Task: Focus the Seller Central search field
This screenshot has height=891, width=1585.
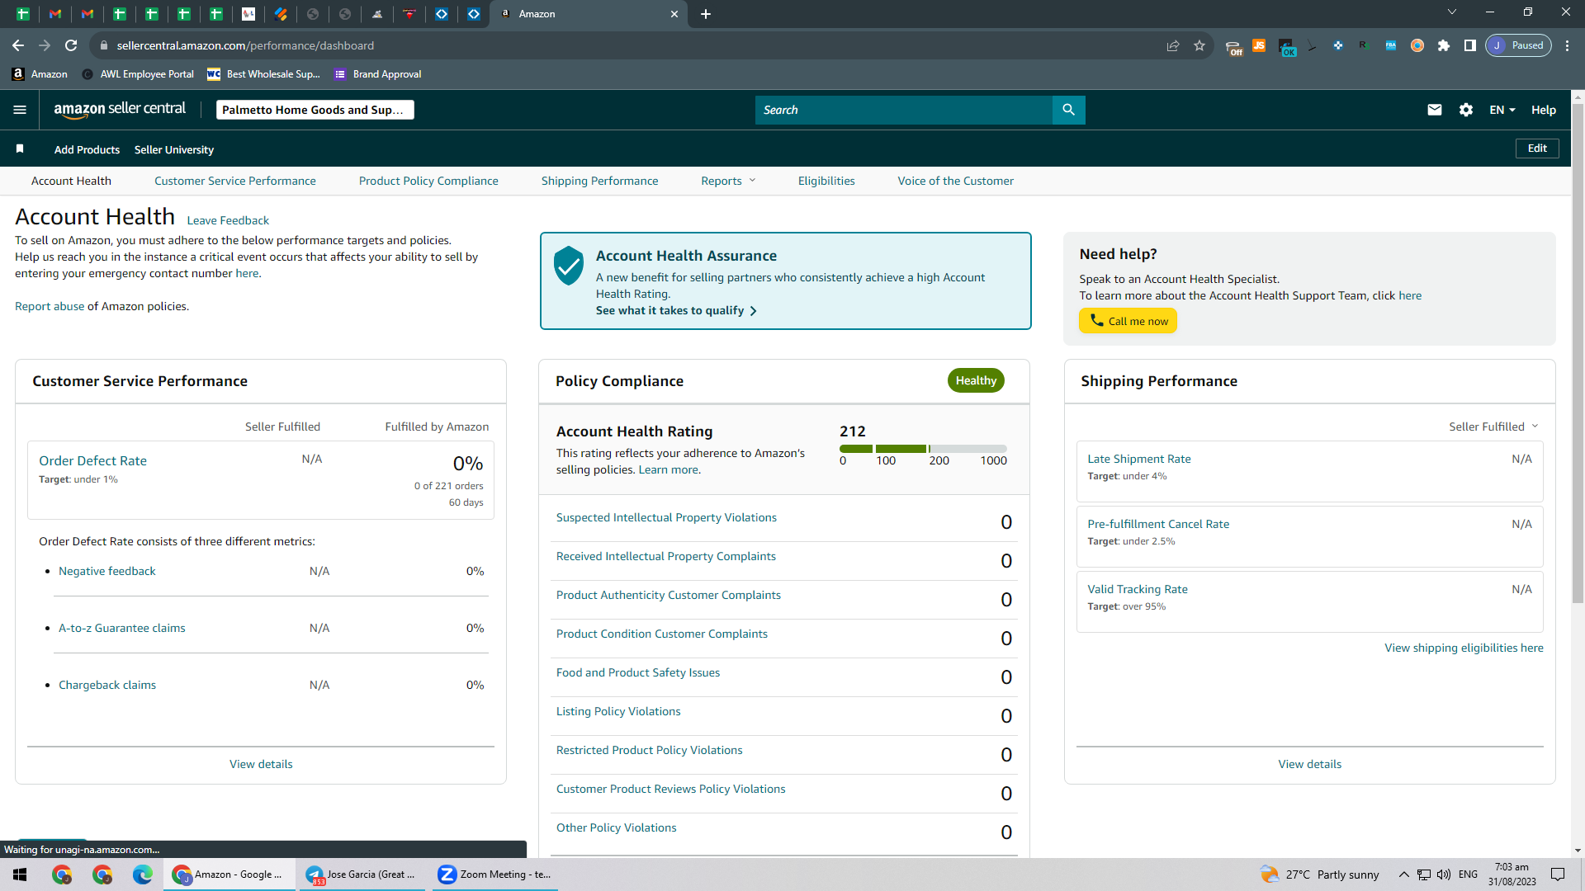Action: [904, 110]
